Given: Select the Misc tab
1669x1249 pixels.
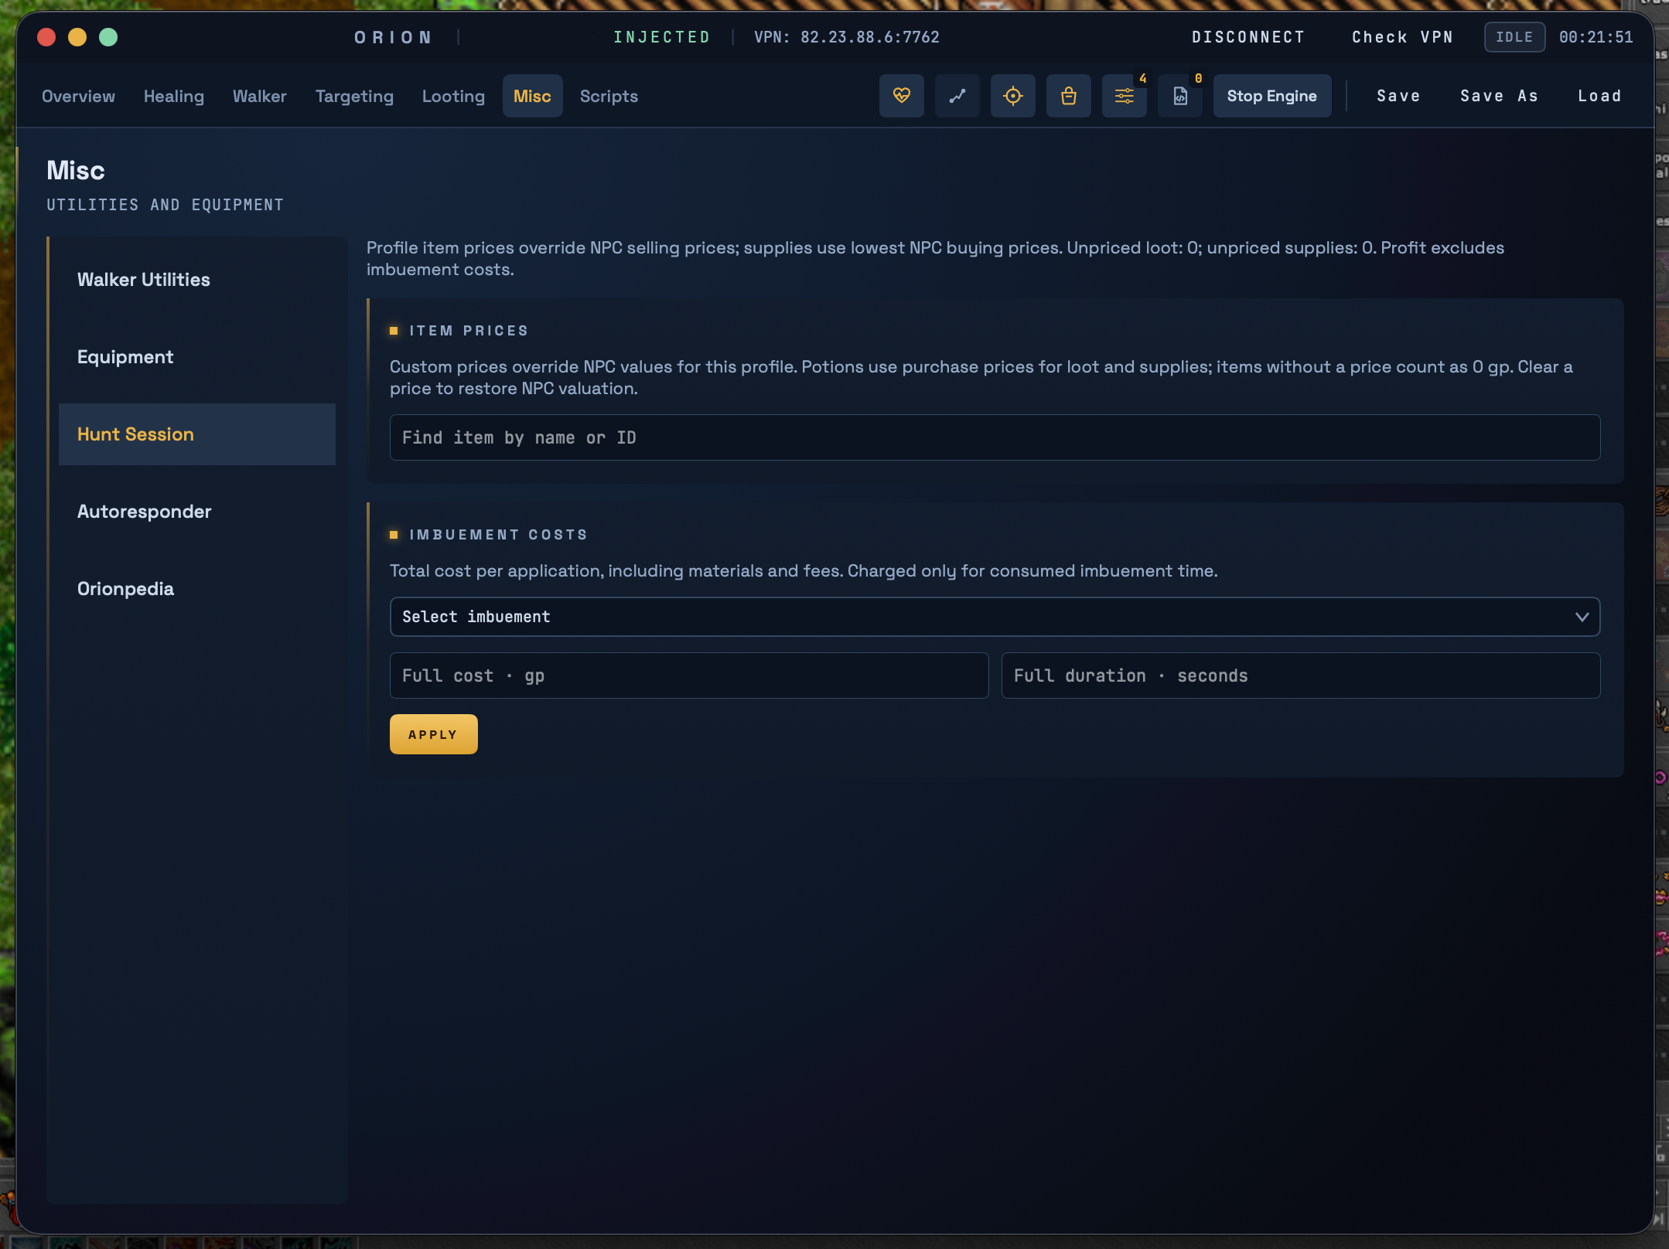Looking at the screenshot, I should click(532, 96).
